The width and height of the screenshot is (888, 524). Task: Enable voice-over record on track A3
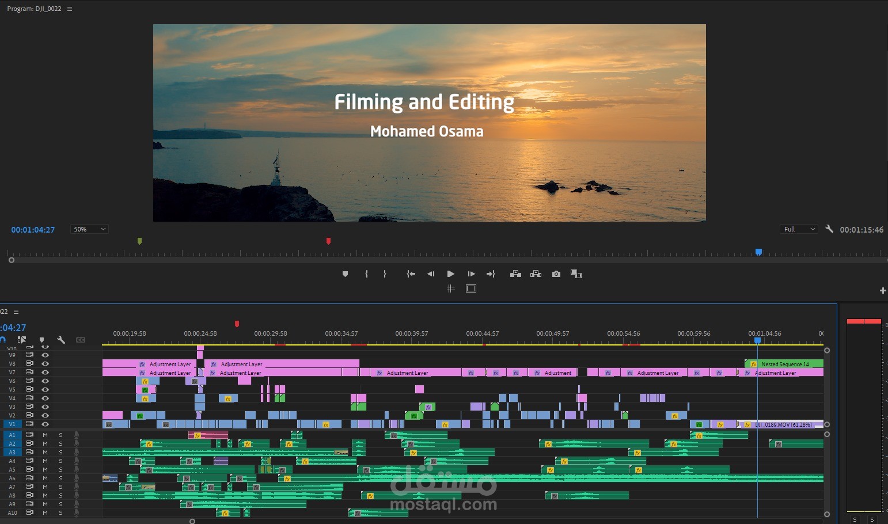click(x=76, y=453)
